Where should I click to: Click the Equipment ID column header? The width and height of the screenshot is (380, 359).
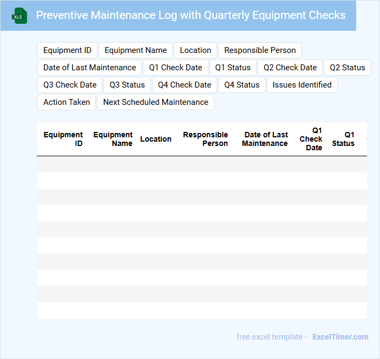tap(63, 139)
